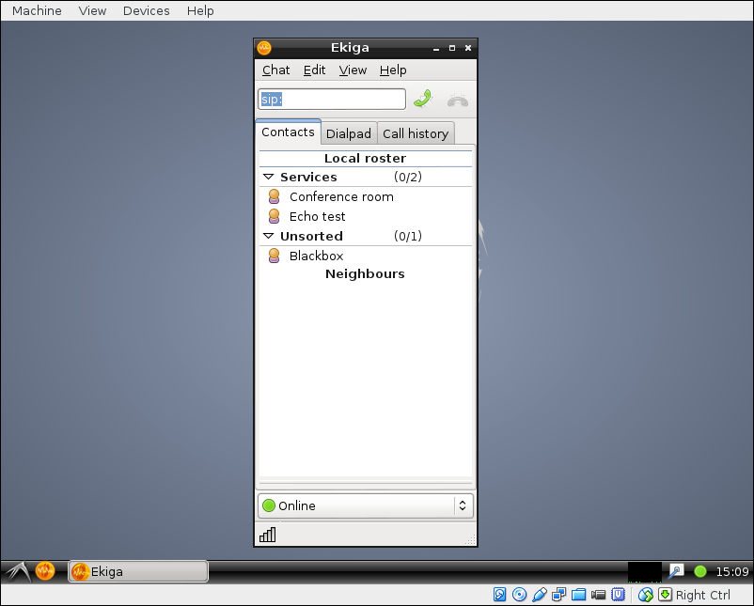Open the VirtualBox Devices menu
Screen dimensions: 754x606
click(x=146, y=10)
